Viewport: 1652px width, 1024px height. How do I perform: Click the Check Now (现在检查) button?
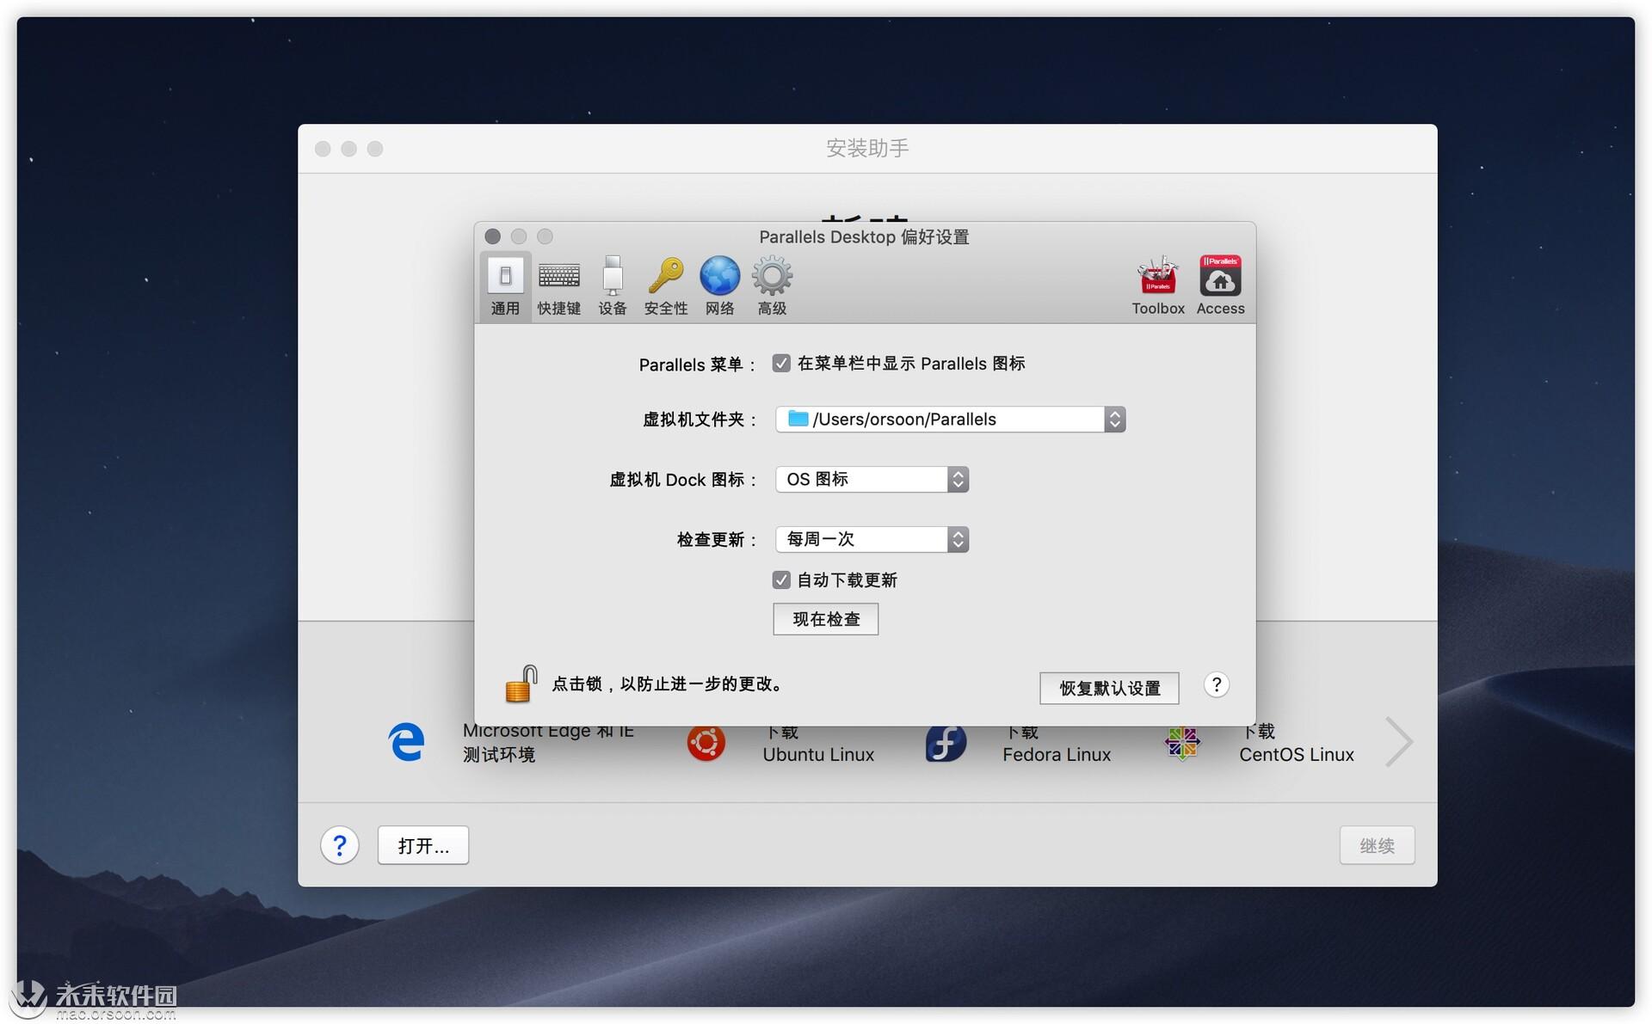click(x=825, y=619)
